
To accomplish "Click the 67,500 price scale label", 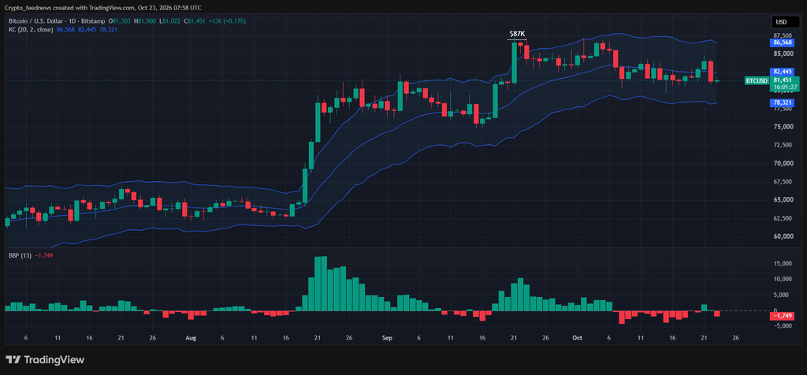I will [x=782, y=181].
